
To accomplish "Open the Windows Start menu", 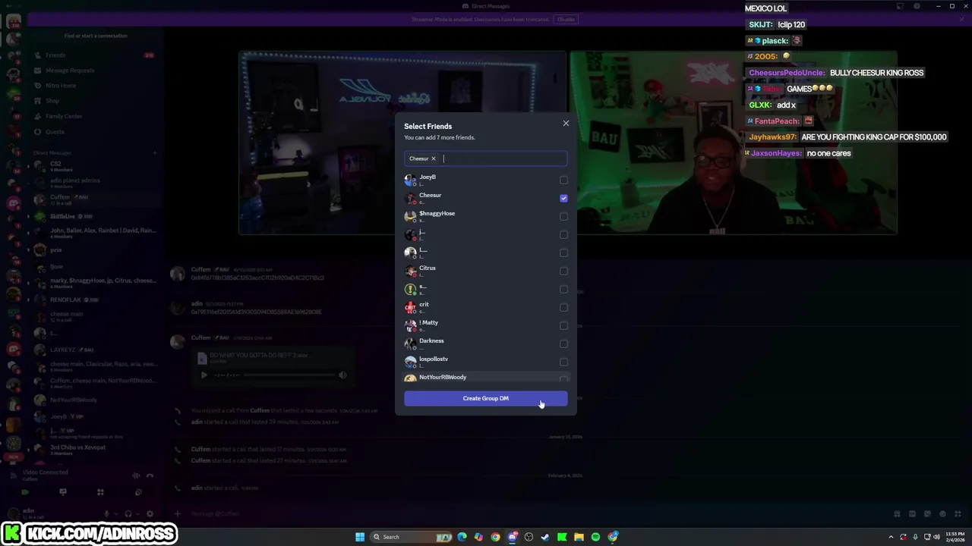I will click(360, 537).
